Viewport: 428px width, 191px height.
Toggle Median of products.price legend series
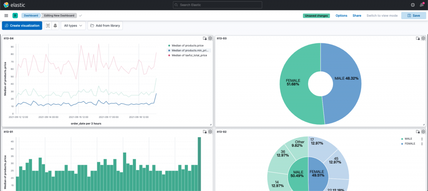(186, 45)
